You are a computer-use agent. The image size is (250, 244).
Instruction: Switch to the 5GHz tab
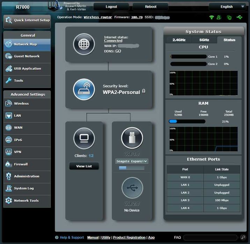point(204,40)
